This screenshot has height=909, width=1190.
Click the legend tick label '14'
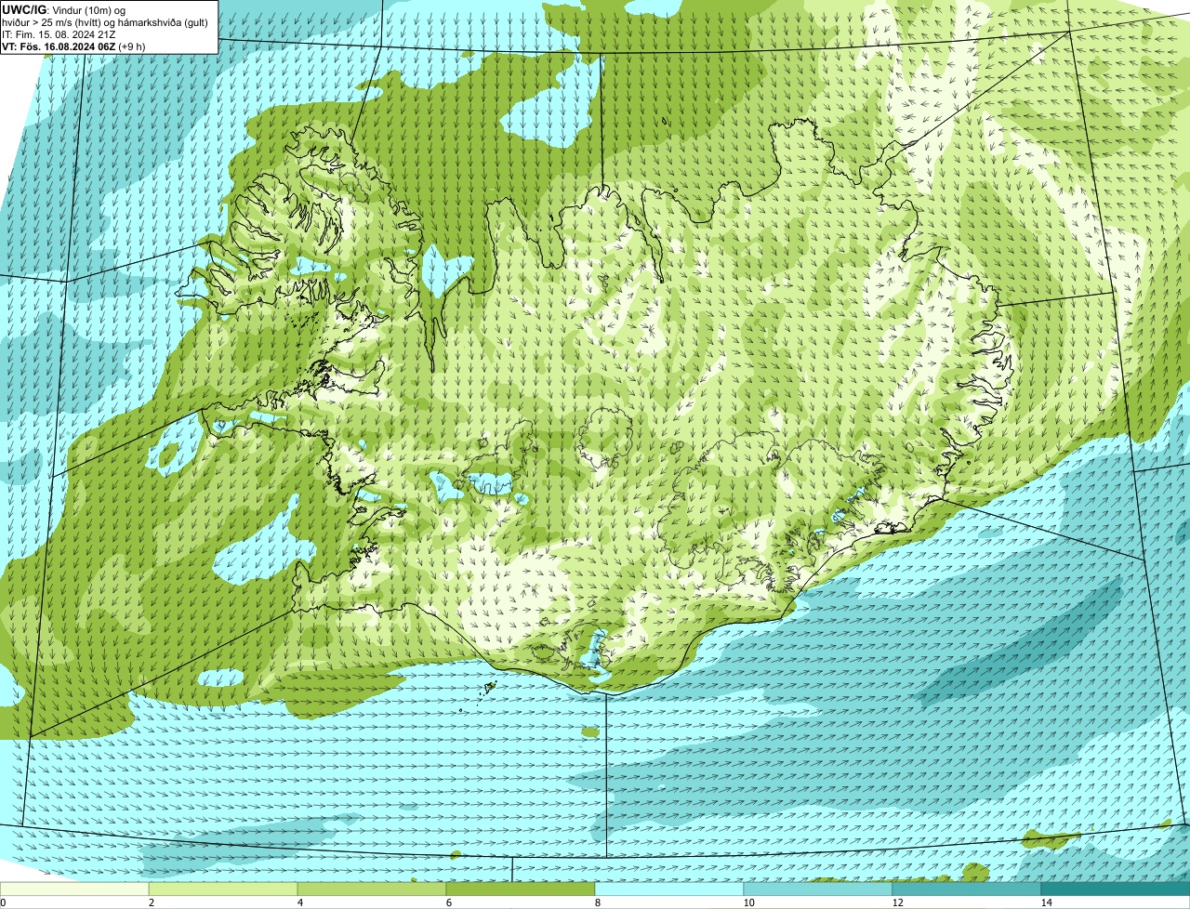[x=1046, y=902]
